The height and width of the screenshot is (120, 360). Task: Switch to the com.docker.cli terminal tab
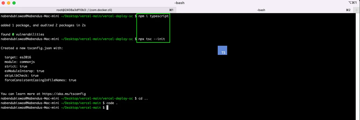point(88,10)
